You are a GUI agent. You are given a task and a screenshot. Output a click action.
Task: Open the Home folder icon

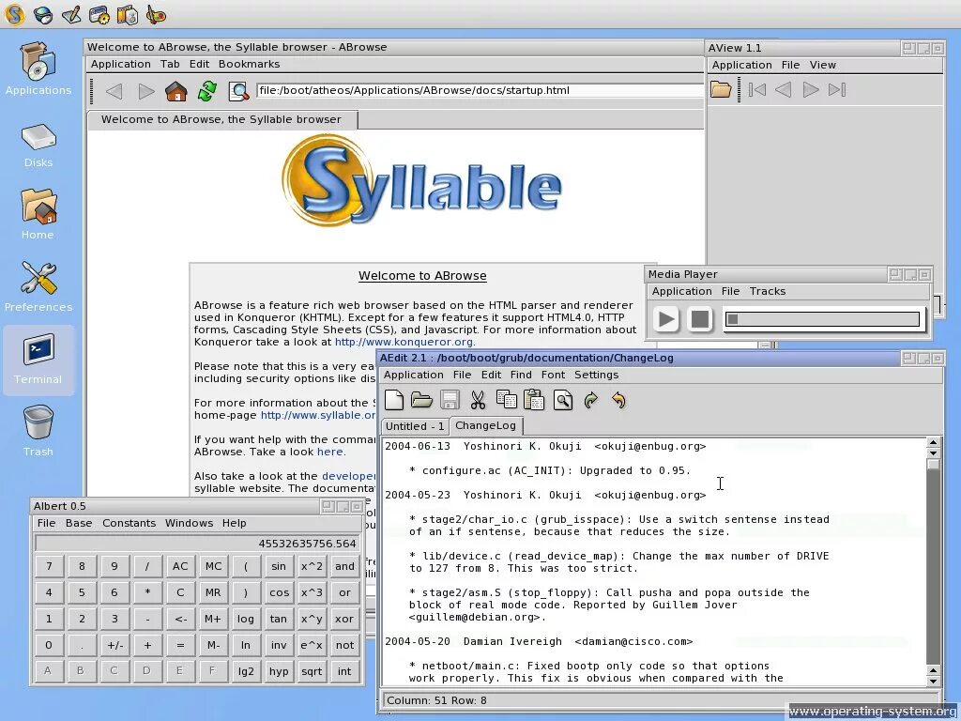(x=38, y=214)
